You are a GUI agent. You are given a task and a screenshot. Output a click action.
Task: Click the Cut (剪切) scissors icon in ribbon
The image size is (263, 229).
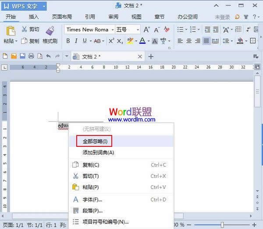click(x=24, y=29)
